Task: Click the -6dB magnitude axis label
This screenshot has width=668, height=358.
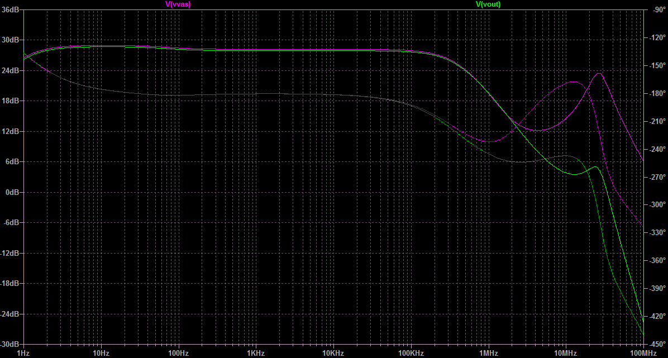Action: (11, 222)
